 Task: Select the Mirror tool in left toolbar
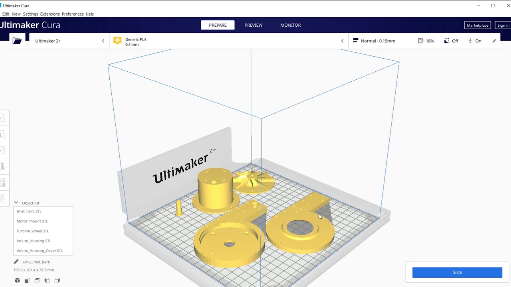click(4, 166)
